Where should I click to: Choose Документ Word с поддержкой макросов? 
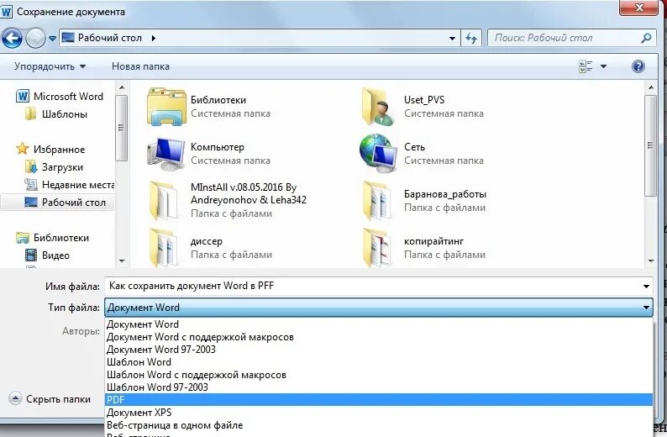click(x=378, y=337)
